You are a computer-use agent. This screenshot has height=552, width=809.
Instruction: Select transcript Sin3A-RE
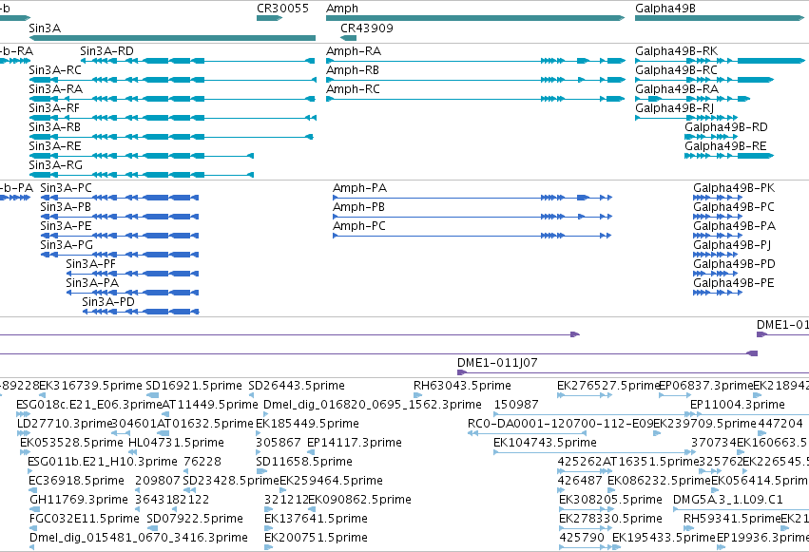142,156
